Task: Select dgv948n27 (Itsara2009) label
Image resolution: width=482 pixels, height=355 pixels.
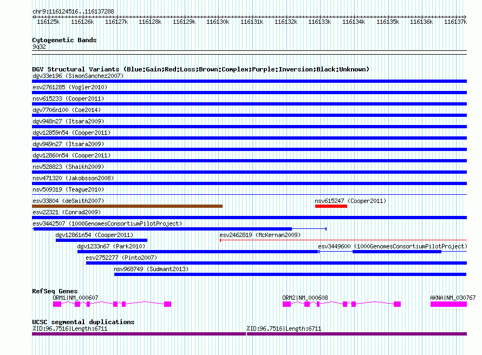Action: [x=68, y=121]
